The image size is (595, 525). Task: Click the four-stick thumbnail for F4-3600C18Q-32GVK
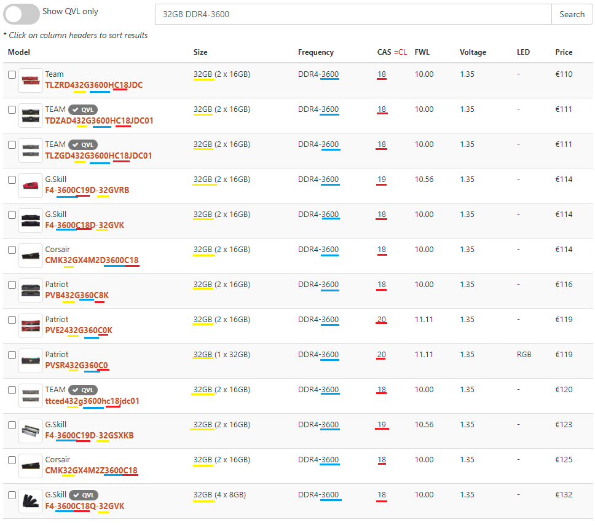[31, 500]
